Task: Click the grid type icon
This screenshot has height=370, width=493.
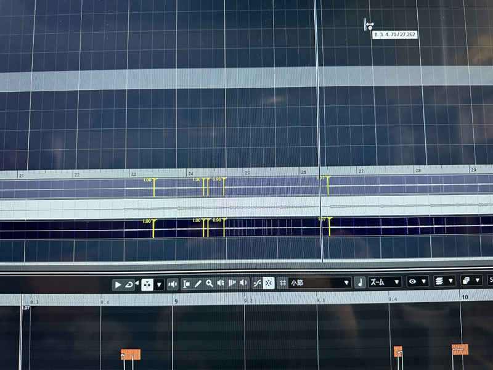Action: coord(283,283)
